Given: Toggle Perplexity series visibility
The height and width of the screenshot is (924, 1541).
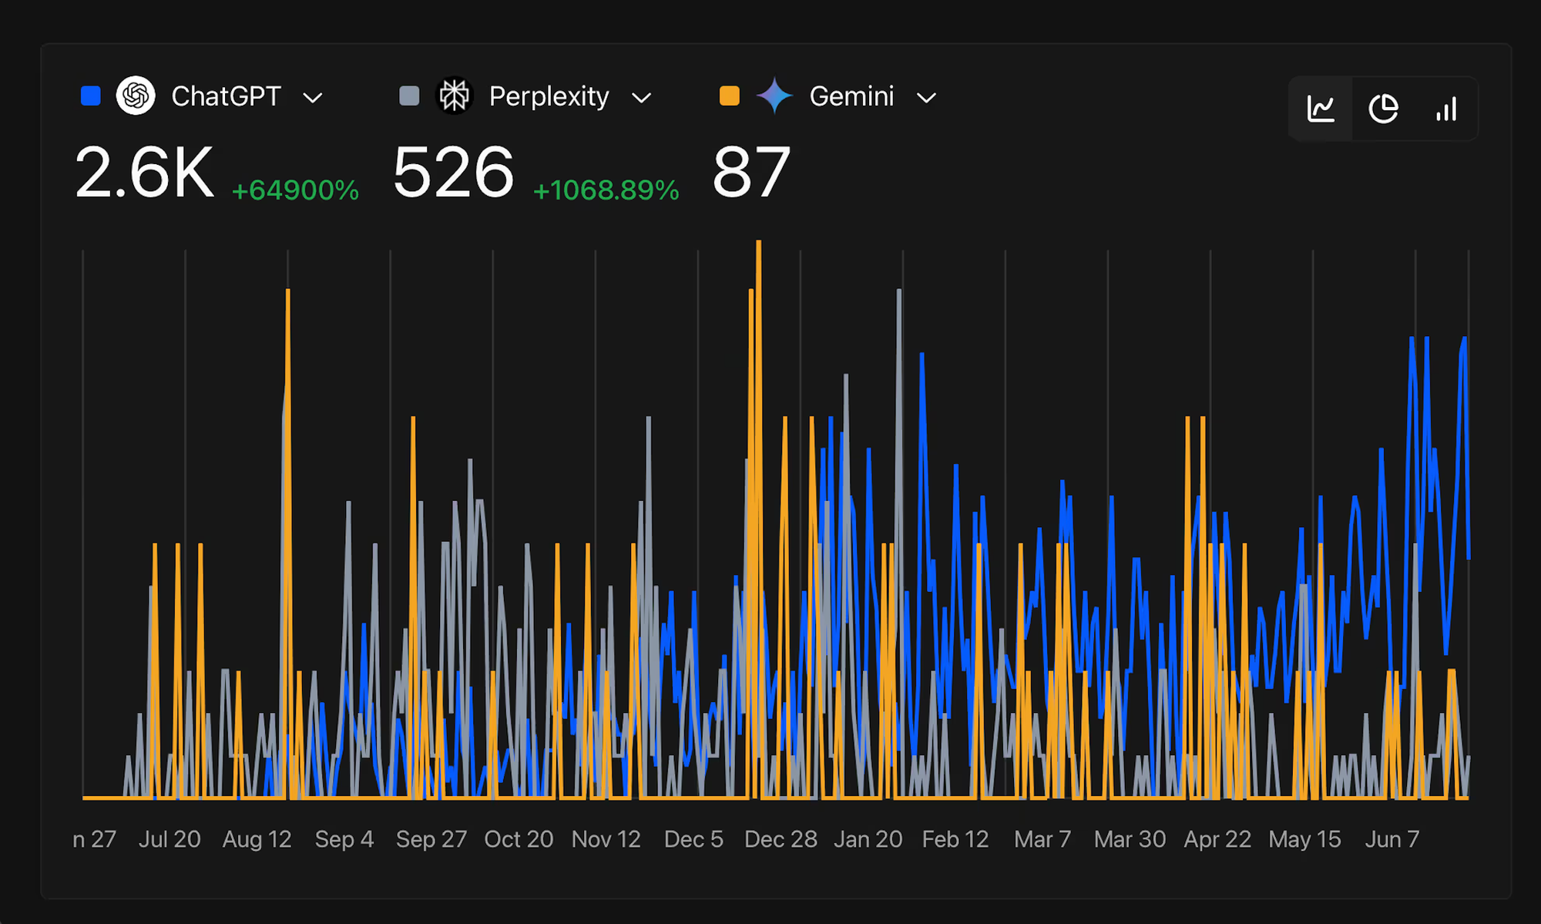Looking at the screenshot, I should coord(409,96).
